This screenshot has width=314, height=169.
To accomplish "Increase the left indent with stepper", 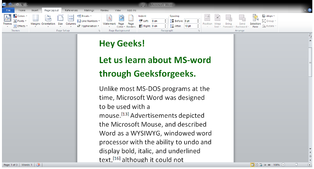I will [165, 21].
